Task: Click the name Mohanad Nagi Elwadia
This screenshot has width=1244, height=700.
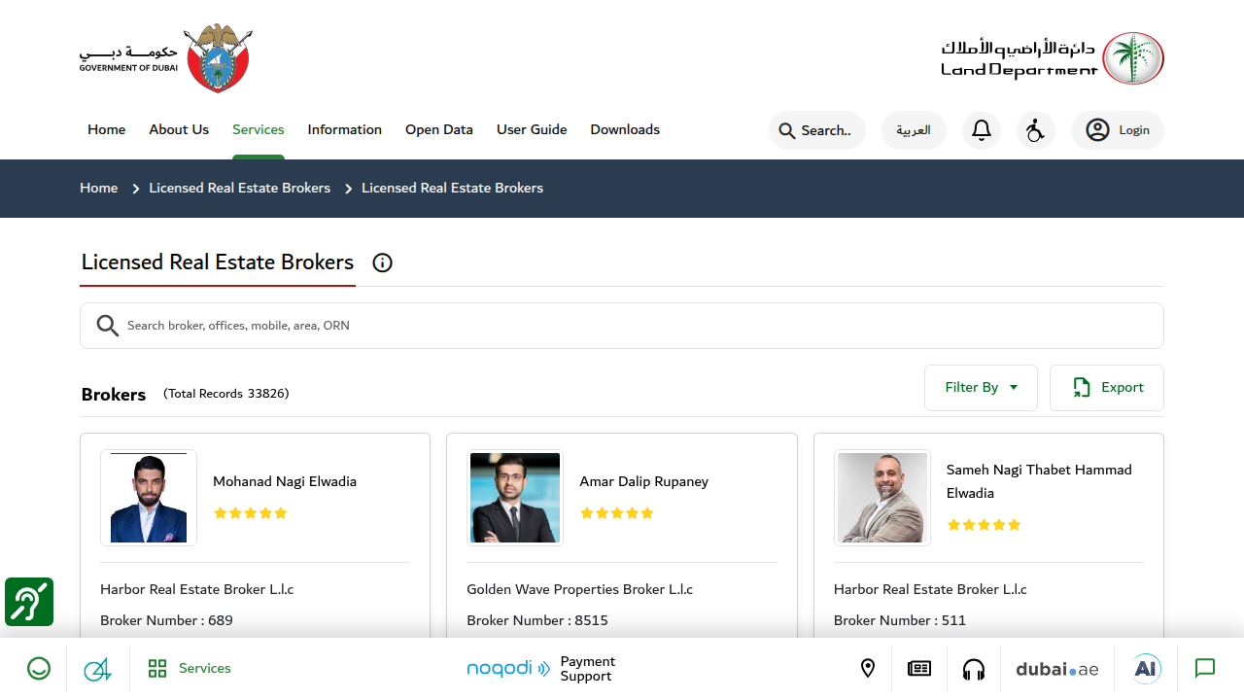Action: click(x=285, y=481)
